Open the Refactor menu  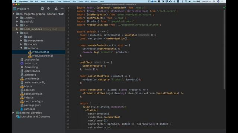(x=67, y=1)
